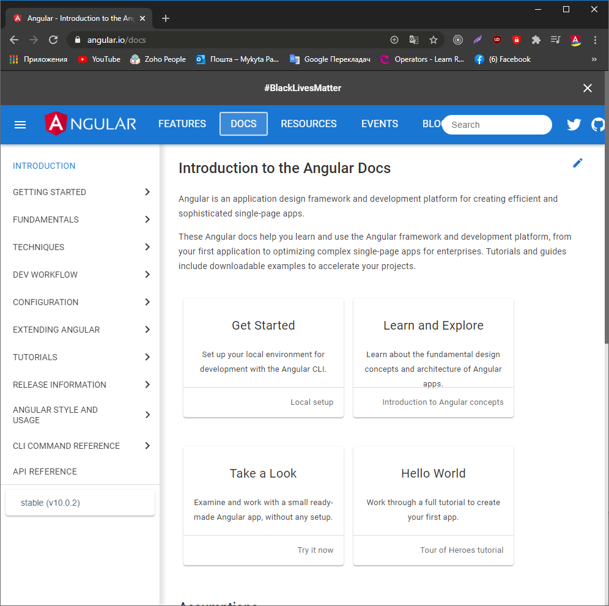This screenshot has width=609, height=606.
Task: Show more bookmarks chevron
Action: tap(594, 59)
